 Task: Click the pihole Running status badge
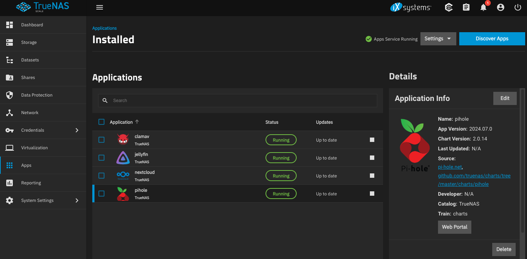tap(281, 194)
